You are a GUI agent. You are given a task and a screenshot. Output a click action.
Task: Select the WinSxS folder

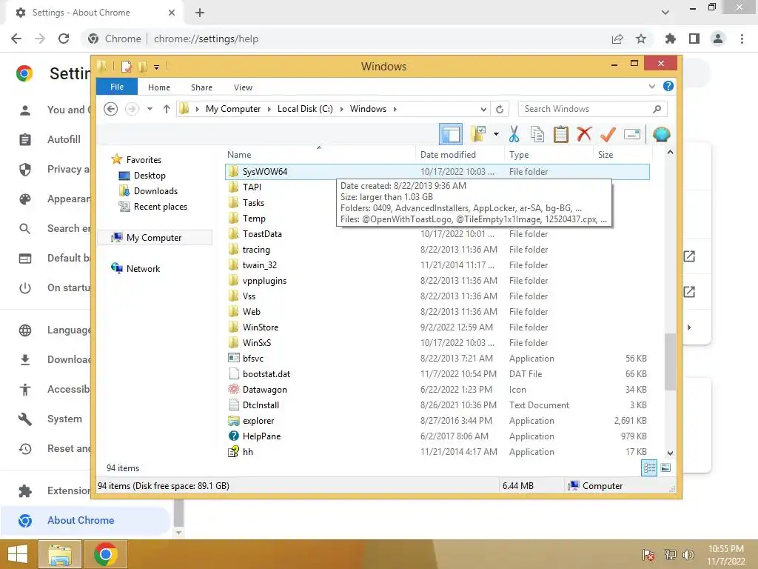pos(437,343)
